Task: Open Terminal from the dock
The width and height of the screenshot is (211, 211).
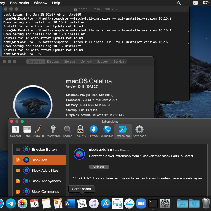Action: tap(153, 203)
